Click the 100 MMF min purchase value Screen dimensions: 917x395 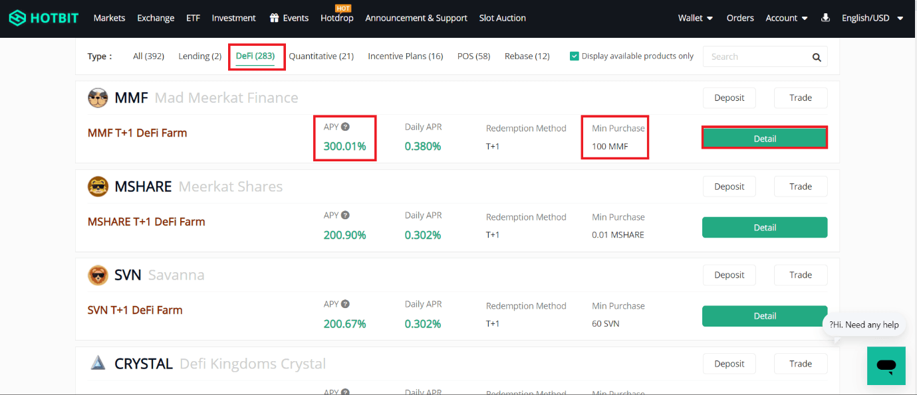[610, 146]
